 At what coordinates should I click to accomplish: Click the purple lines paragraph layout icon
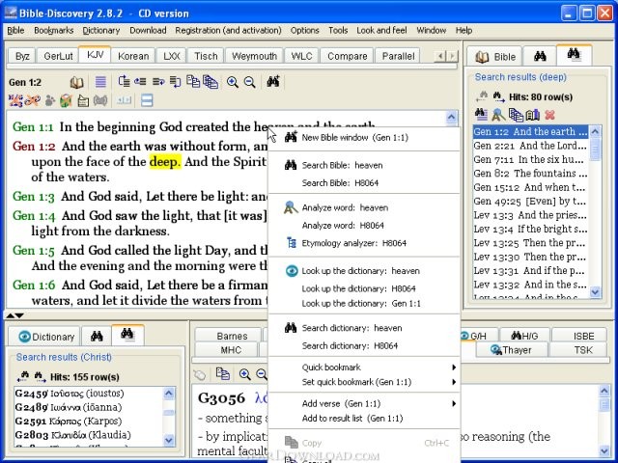click(100, 82)
